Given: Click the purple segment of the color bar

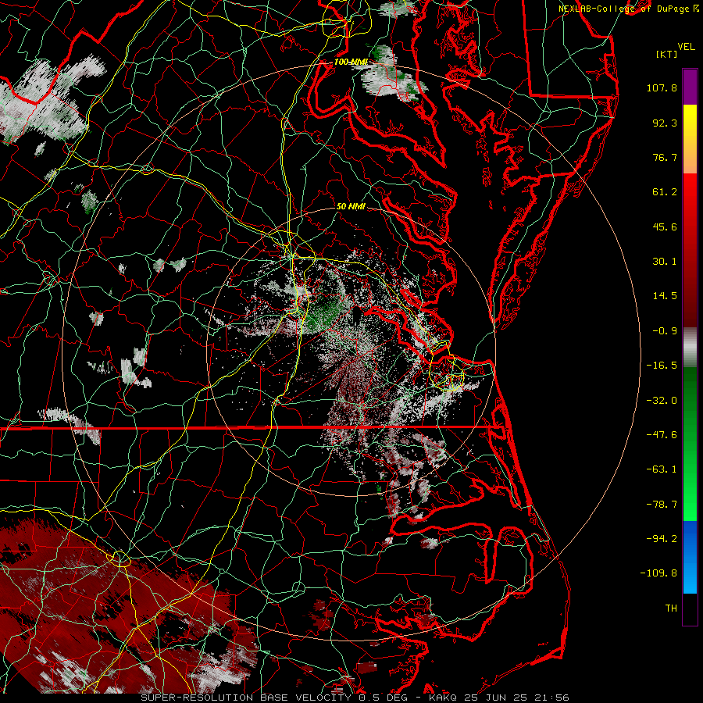Looking at the screenshot, I should 690,87.
